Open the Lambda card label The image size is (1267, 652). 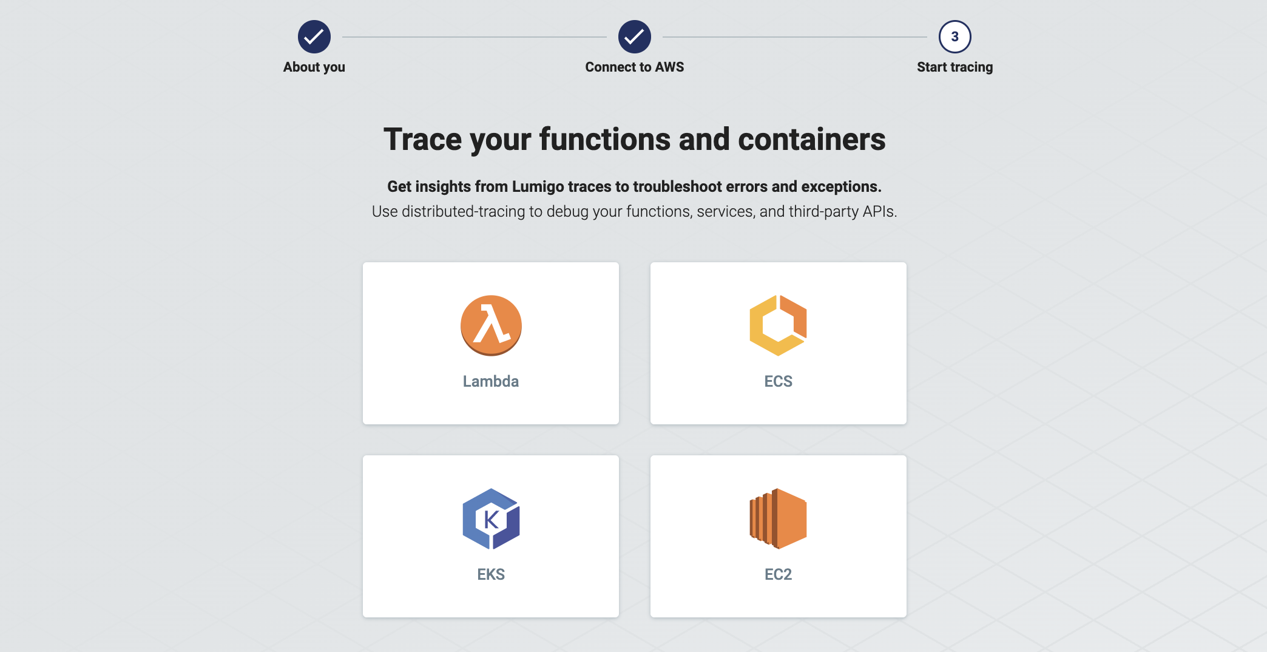coord(491,381)
